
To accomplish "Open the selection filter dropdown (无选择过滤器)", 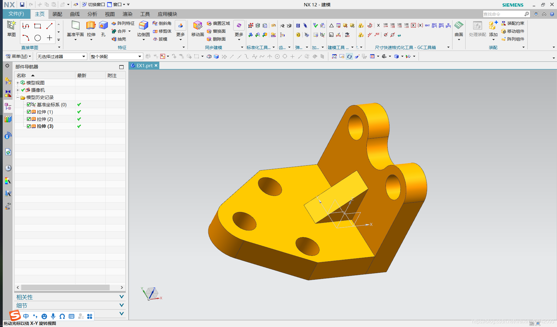I will (62, 56).
